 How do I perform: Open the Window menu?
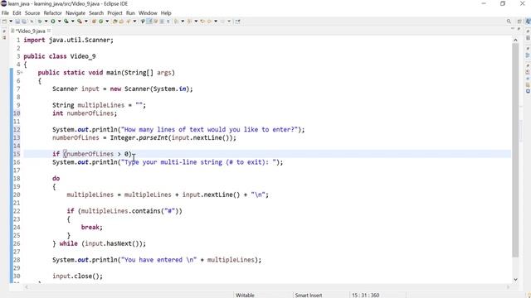[x=148, y=13]
